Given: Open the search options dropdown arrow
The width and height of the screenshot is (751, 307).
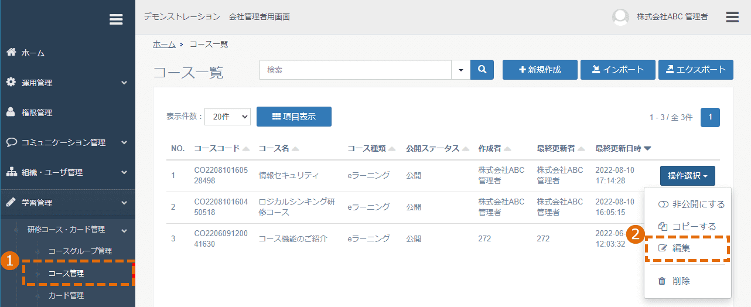Looking at the screenshot, I should (460, 70).
